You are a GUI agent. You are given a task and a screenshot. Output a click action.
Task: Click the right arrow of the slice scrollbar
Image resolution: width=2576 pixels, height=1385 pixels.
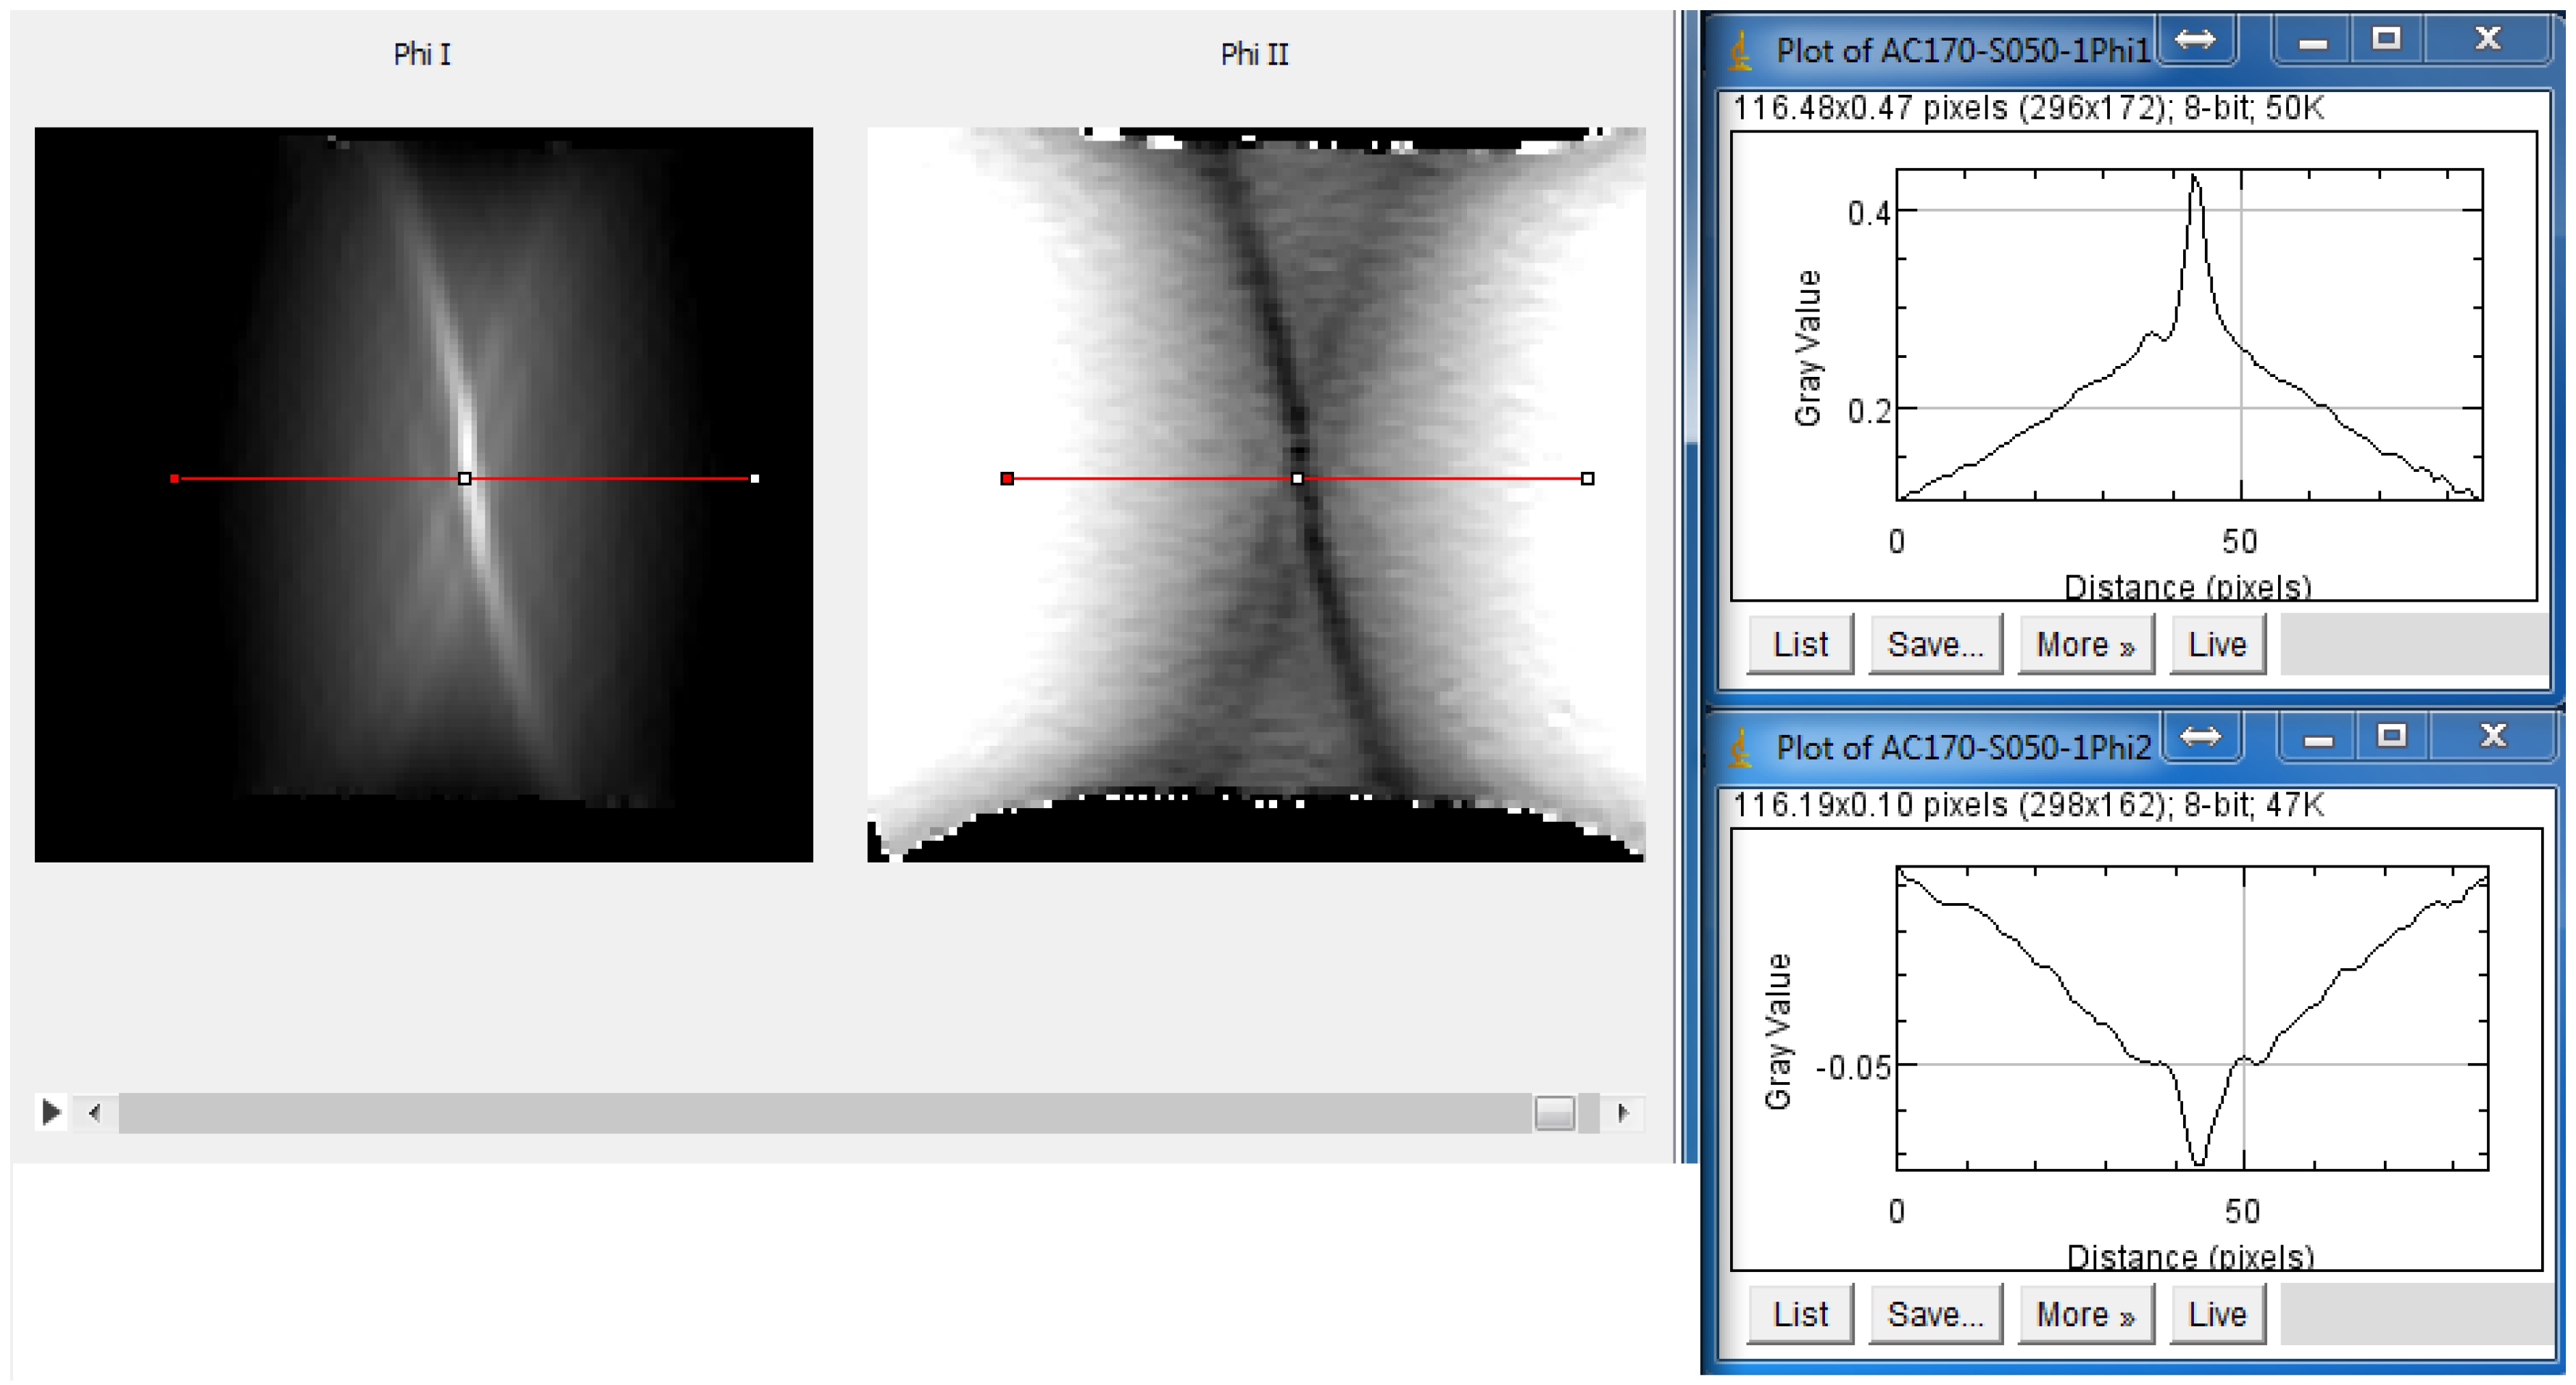pos(1622,1112)
